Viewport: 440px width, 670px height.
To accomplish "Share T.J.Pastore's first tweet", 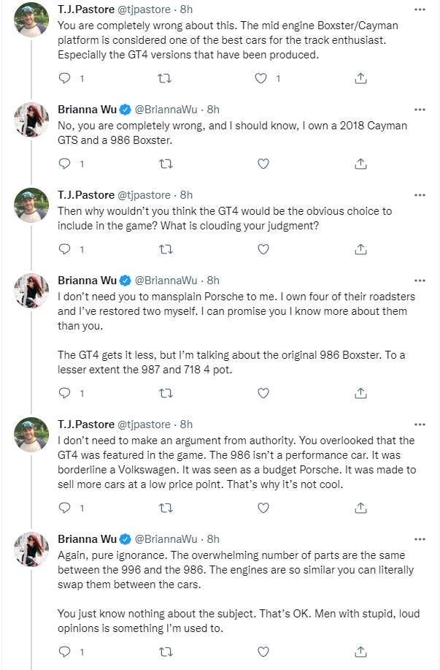I will [360, 78].
